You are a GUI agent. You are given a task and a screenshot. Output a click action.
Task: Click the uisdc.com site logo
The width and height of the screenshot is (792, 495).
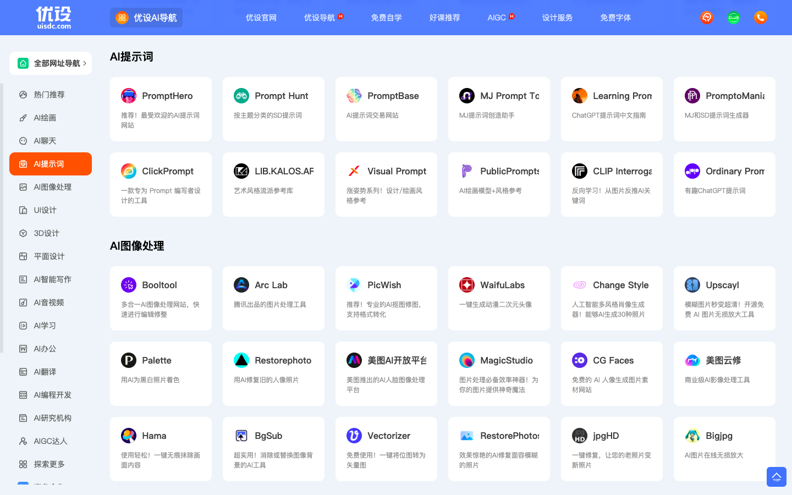click(x=54, y=18)
